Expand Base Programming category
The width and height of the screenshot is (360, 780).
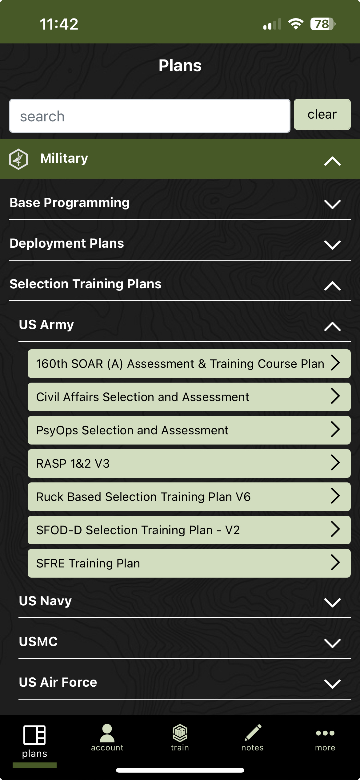(332, 204)
